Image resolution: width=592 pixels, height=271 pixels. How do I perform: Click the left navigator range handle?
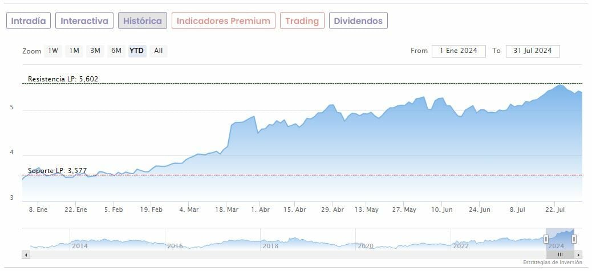(x=546, y=239)
